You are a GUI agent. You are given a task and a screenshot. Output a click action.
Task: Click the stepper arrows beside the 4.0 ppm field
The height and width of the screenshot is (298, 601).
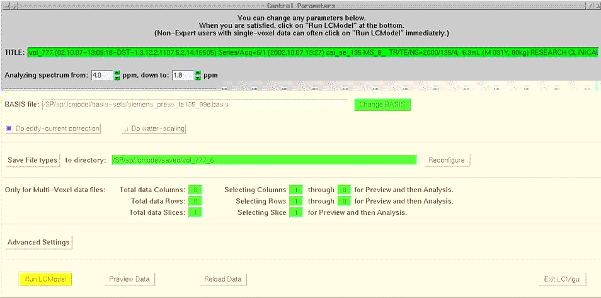point(117,75)
